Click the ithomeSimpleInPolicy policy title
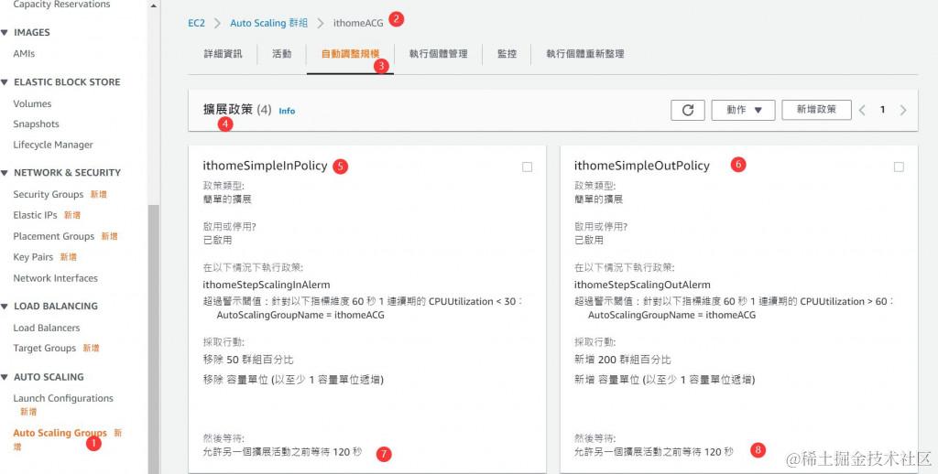Viewport: 938px width, 474px height. pos(265,166)
